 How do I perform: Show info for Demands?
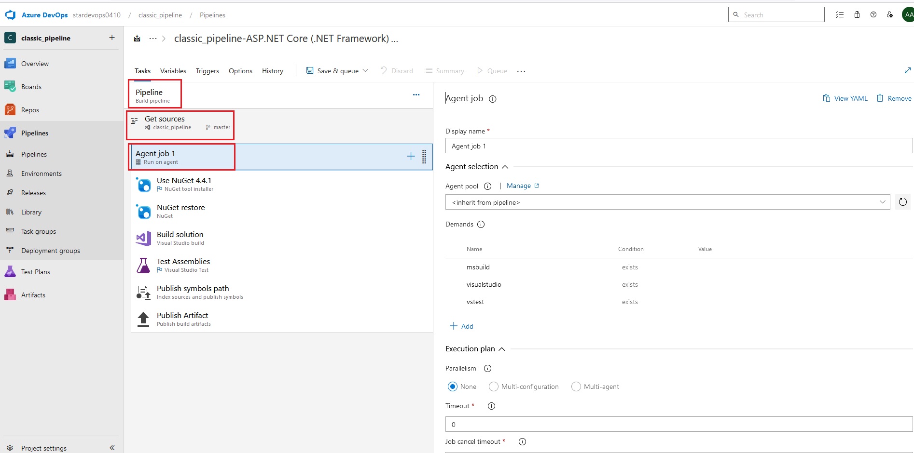pos(481,224)
